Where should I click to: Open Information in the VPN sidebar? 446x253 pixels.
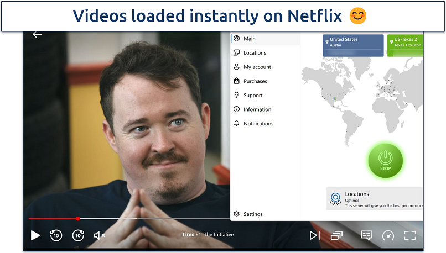point(266,109)
